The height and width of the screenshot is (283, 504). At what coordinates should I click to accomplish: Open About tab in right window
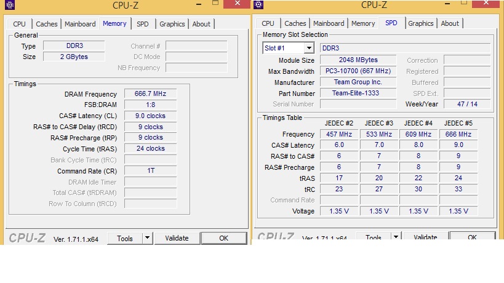(x=450, y=23)
